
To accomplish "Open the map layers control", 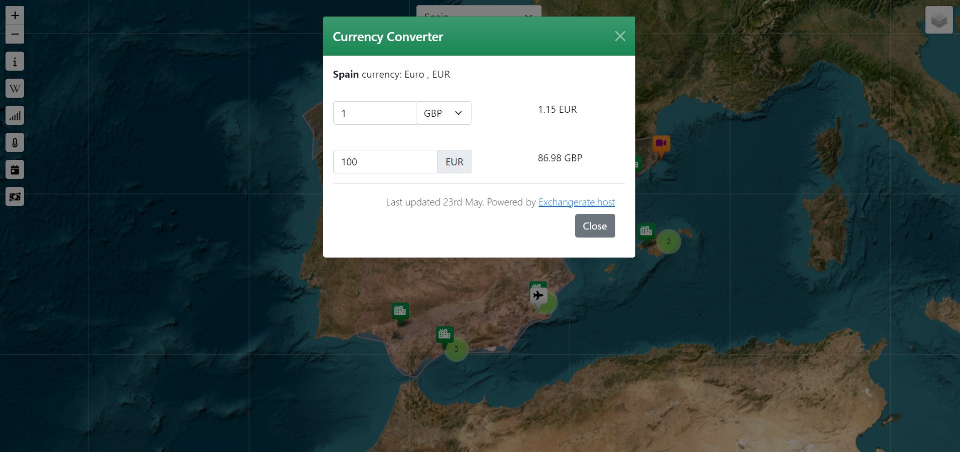I will pos(938,20).
